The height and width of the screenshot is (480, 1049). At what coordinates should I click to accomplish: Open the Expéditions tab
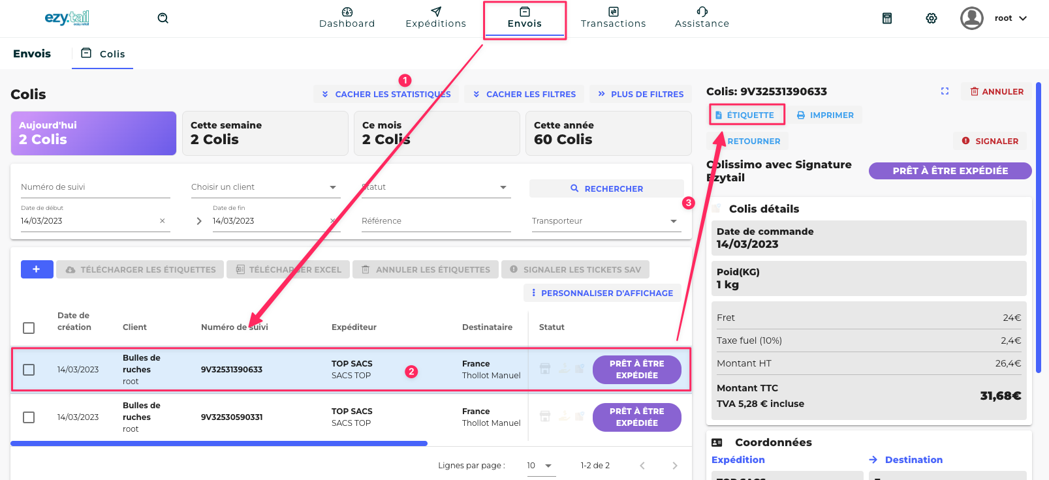(436, 18)
